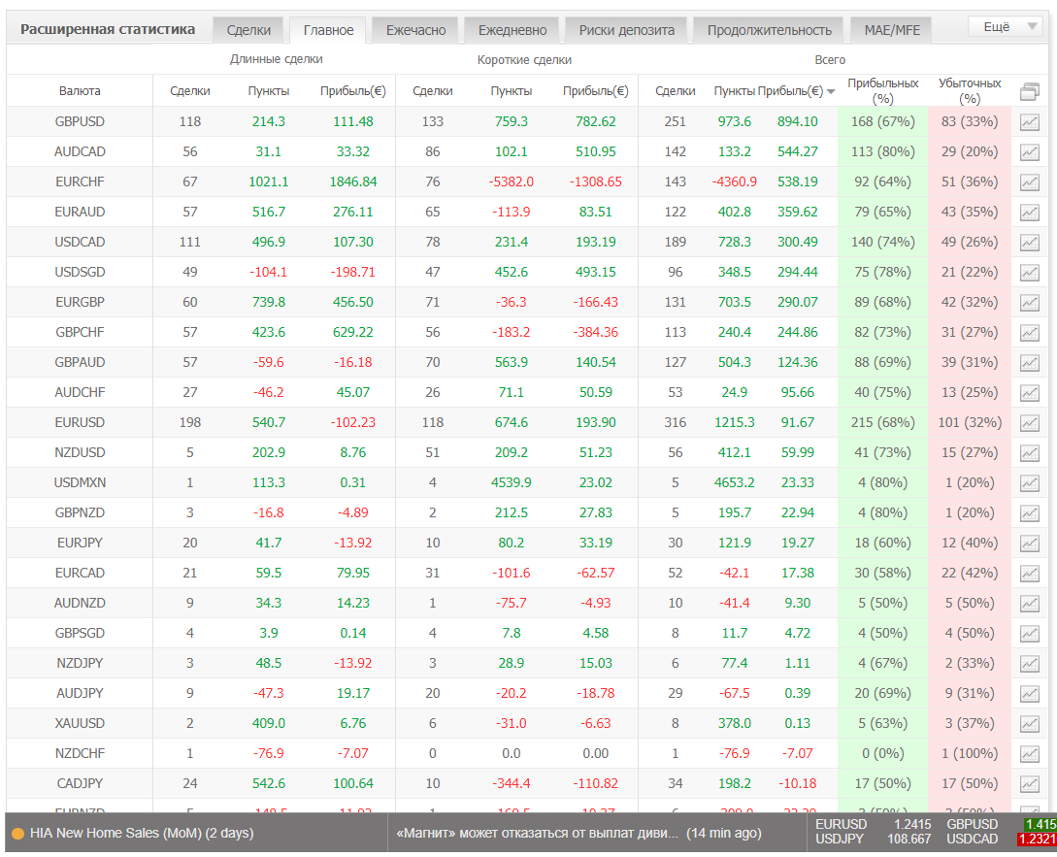Click EURUSD quote in bottom ticker
Viewport: 1057px width, 857px height.
click(x=873, y=825)
